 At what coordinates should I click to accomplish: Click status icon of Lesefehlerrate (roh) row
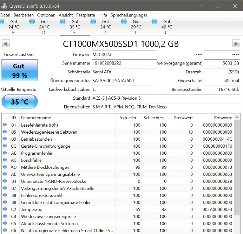click(x=5, y=125)
